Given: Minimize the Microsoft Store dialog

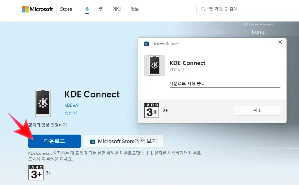Looking at the screenshot, I should coord(267,42).
